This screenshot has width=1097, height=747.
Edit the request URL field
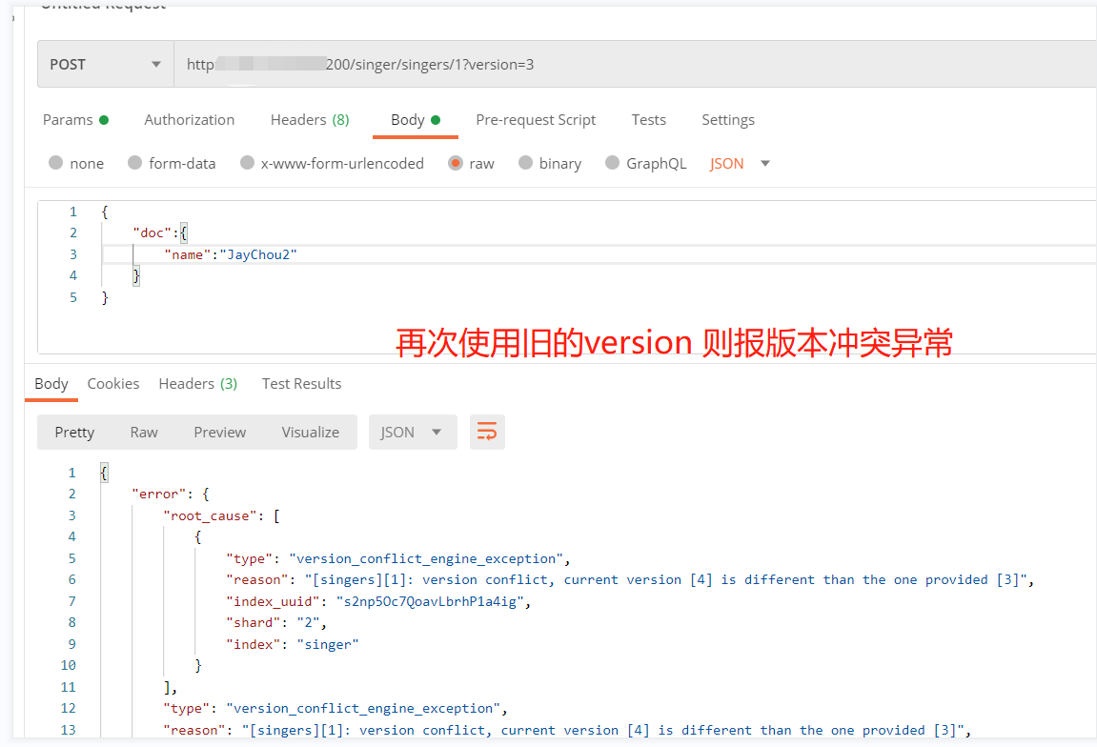(x=635, y=65)
